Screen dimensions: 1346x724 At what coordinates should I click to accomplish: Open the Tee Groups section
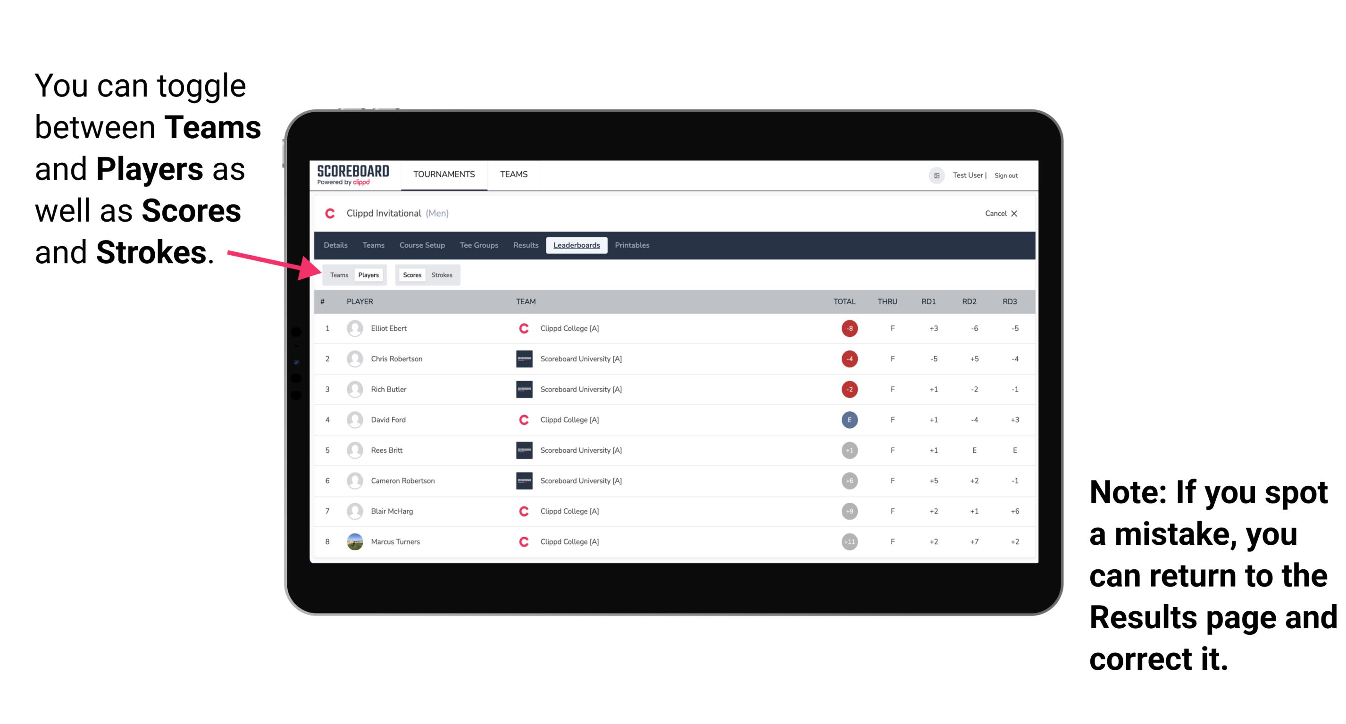pos(477,245)
